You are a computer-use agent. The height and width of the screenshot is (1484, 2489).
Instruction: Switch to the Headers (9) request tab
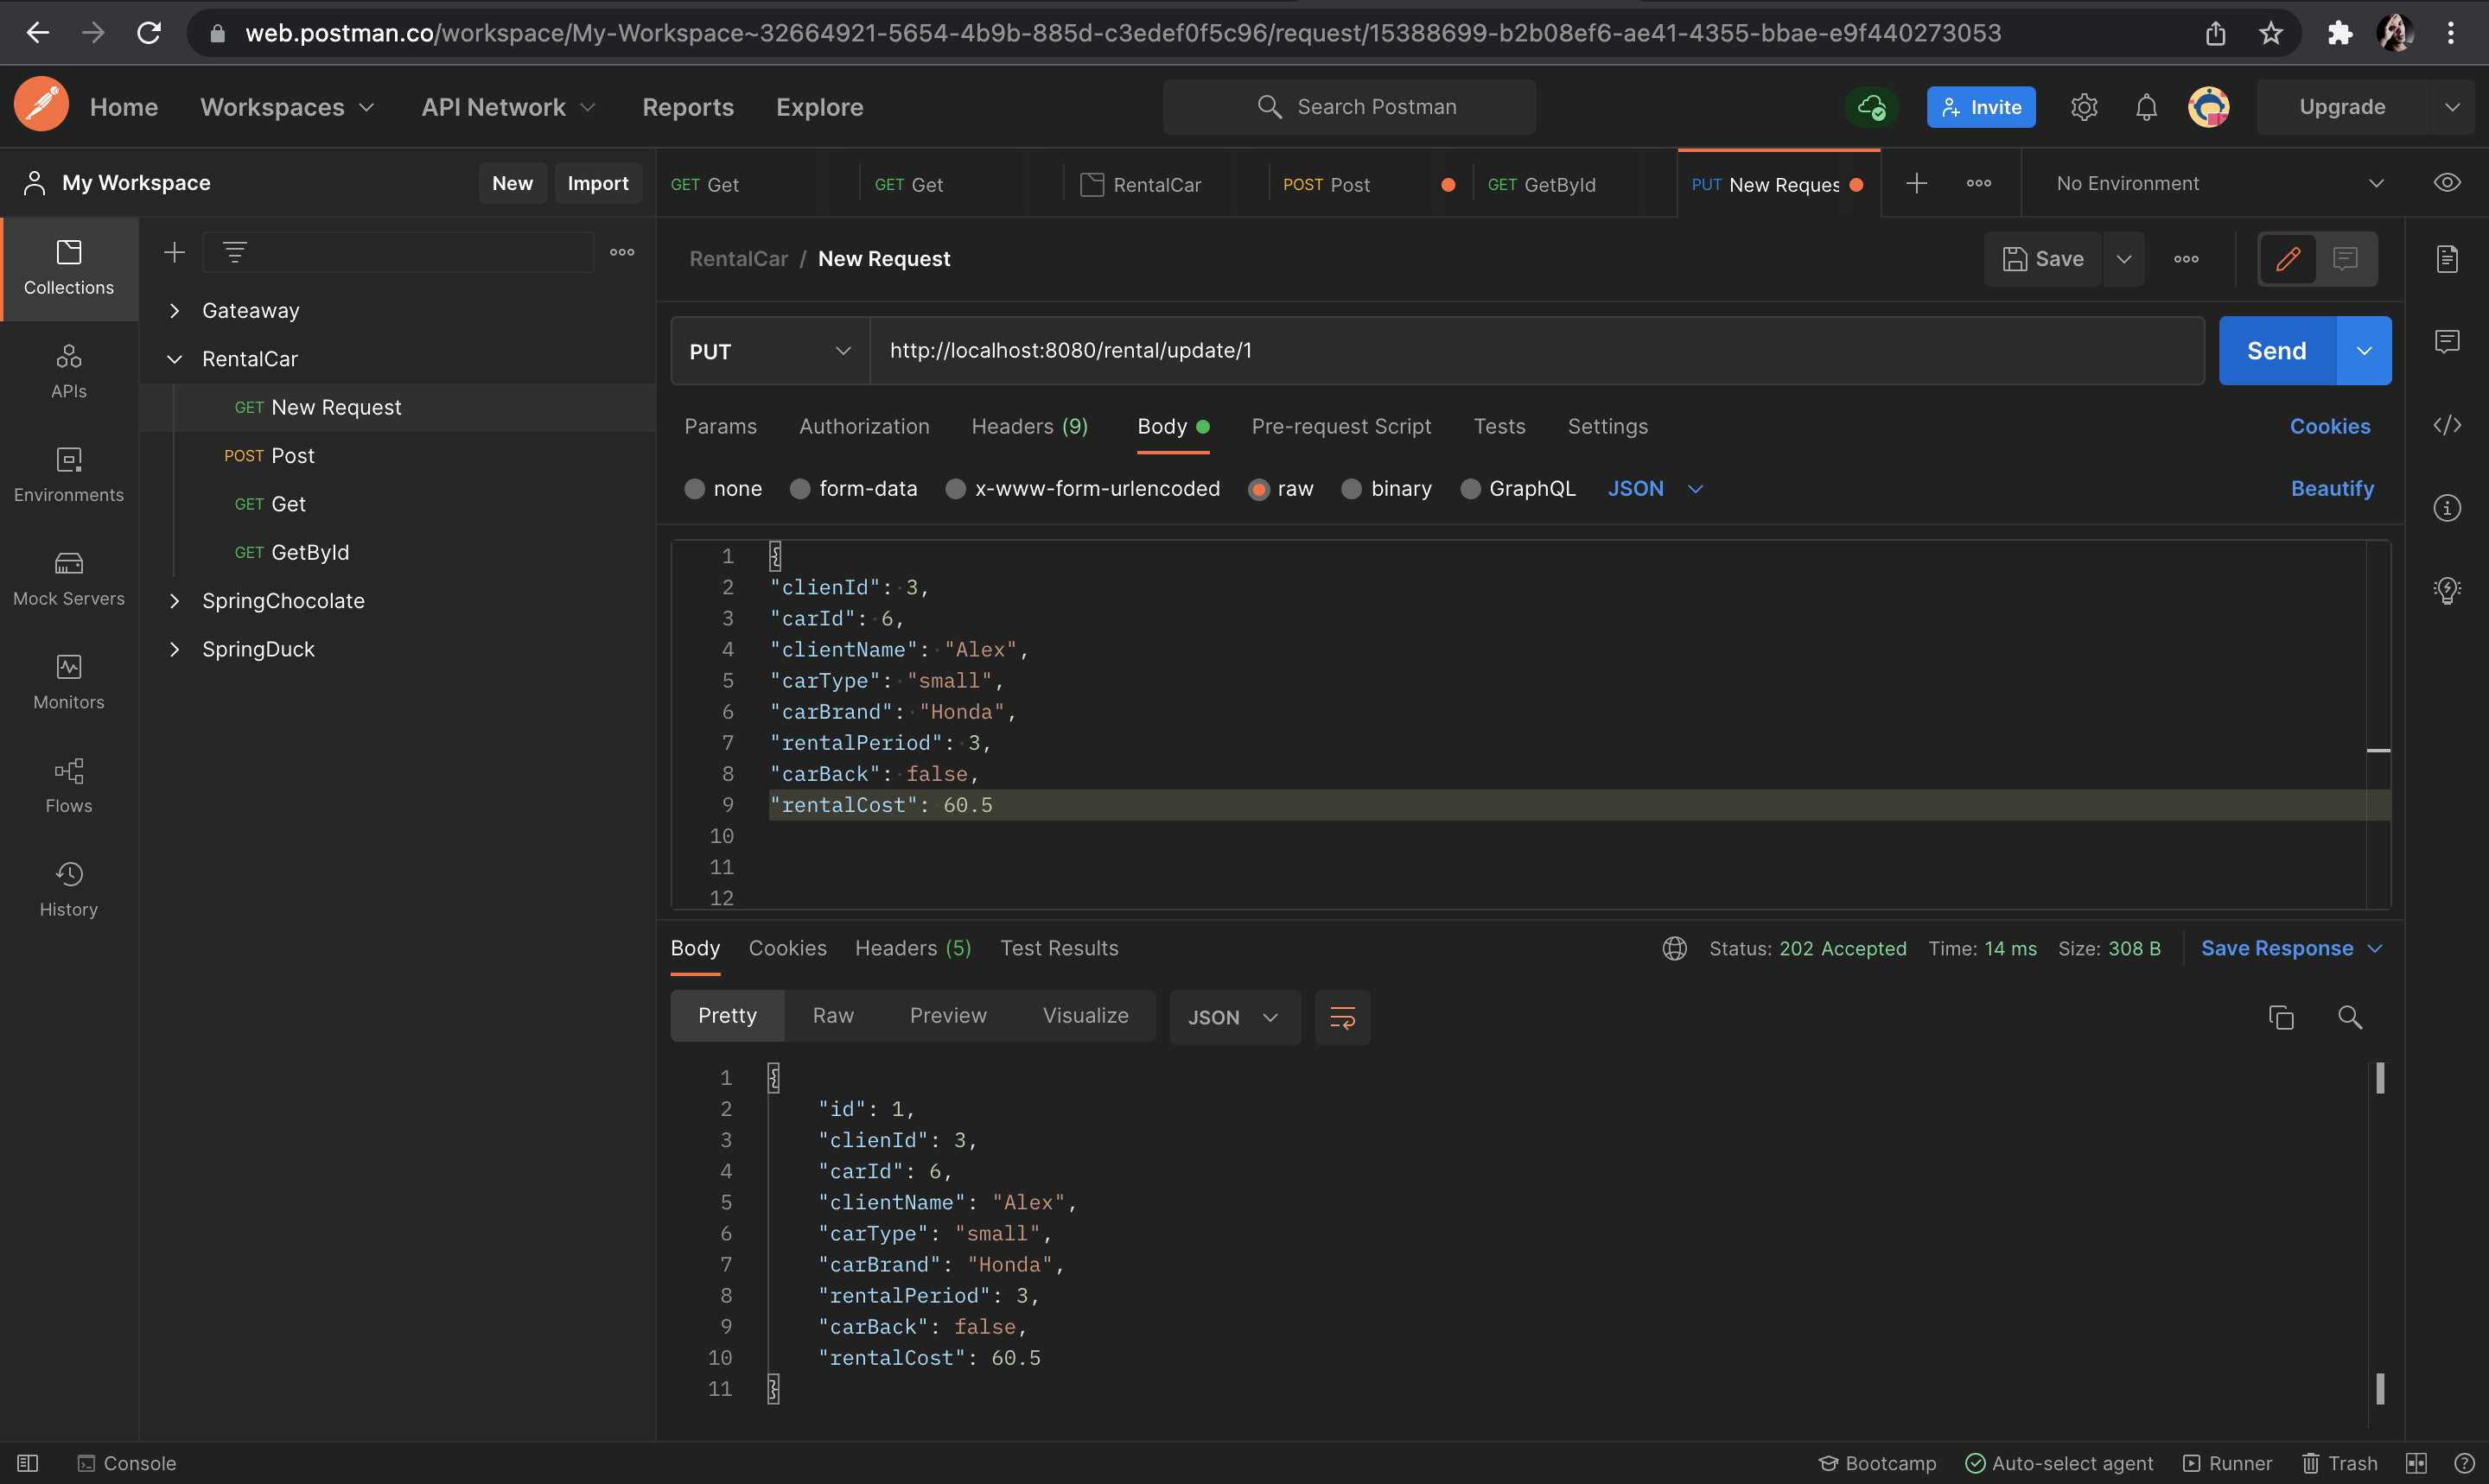pos(1029,426)
